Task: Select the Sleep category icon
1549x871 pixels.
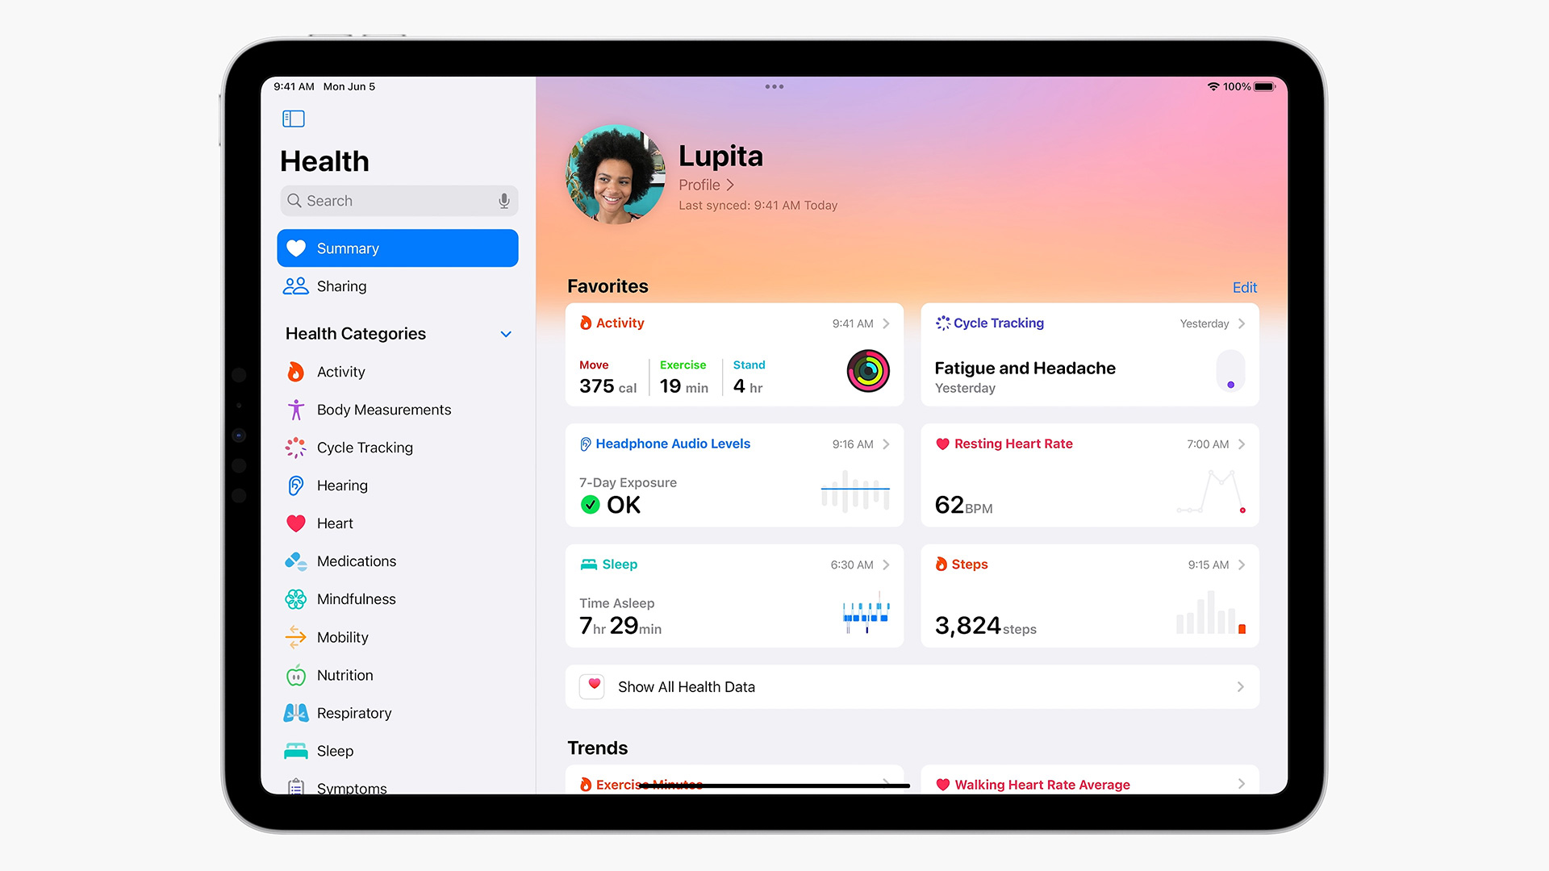Action: point(296,750)
